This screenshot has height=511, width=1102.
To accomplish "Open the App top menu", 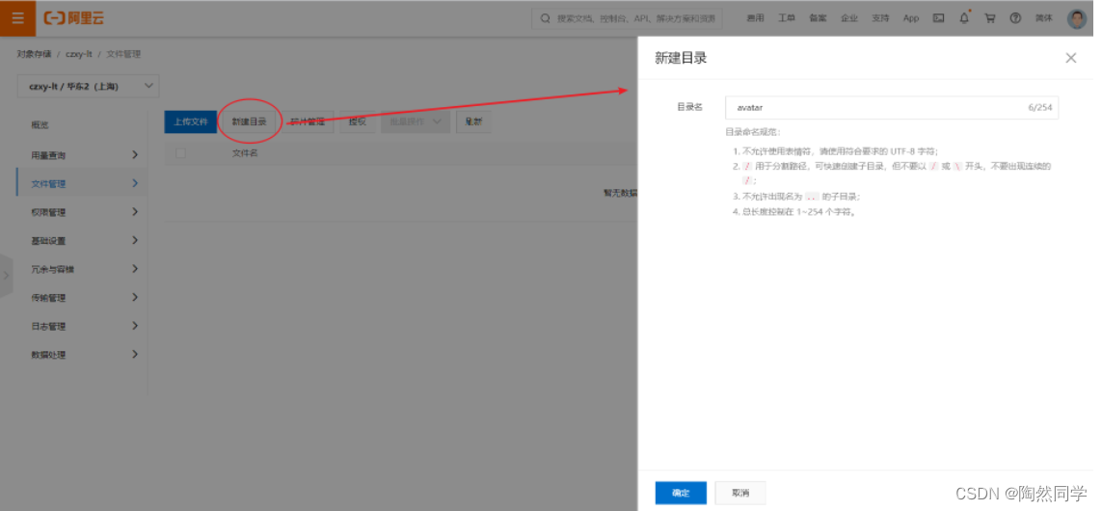I will (911, 18).
